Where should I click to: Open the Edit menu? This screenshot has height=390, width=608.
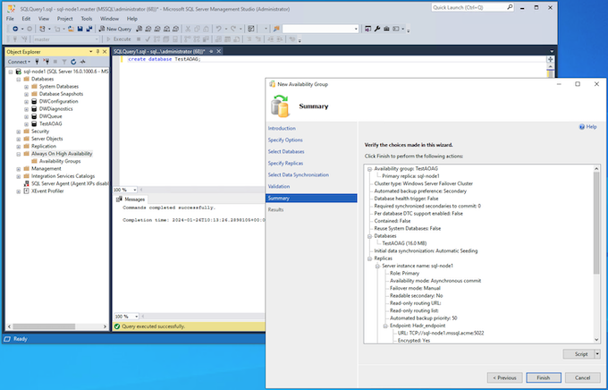click(26, 19)
